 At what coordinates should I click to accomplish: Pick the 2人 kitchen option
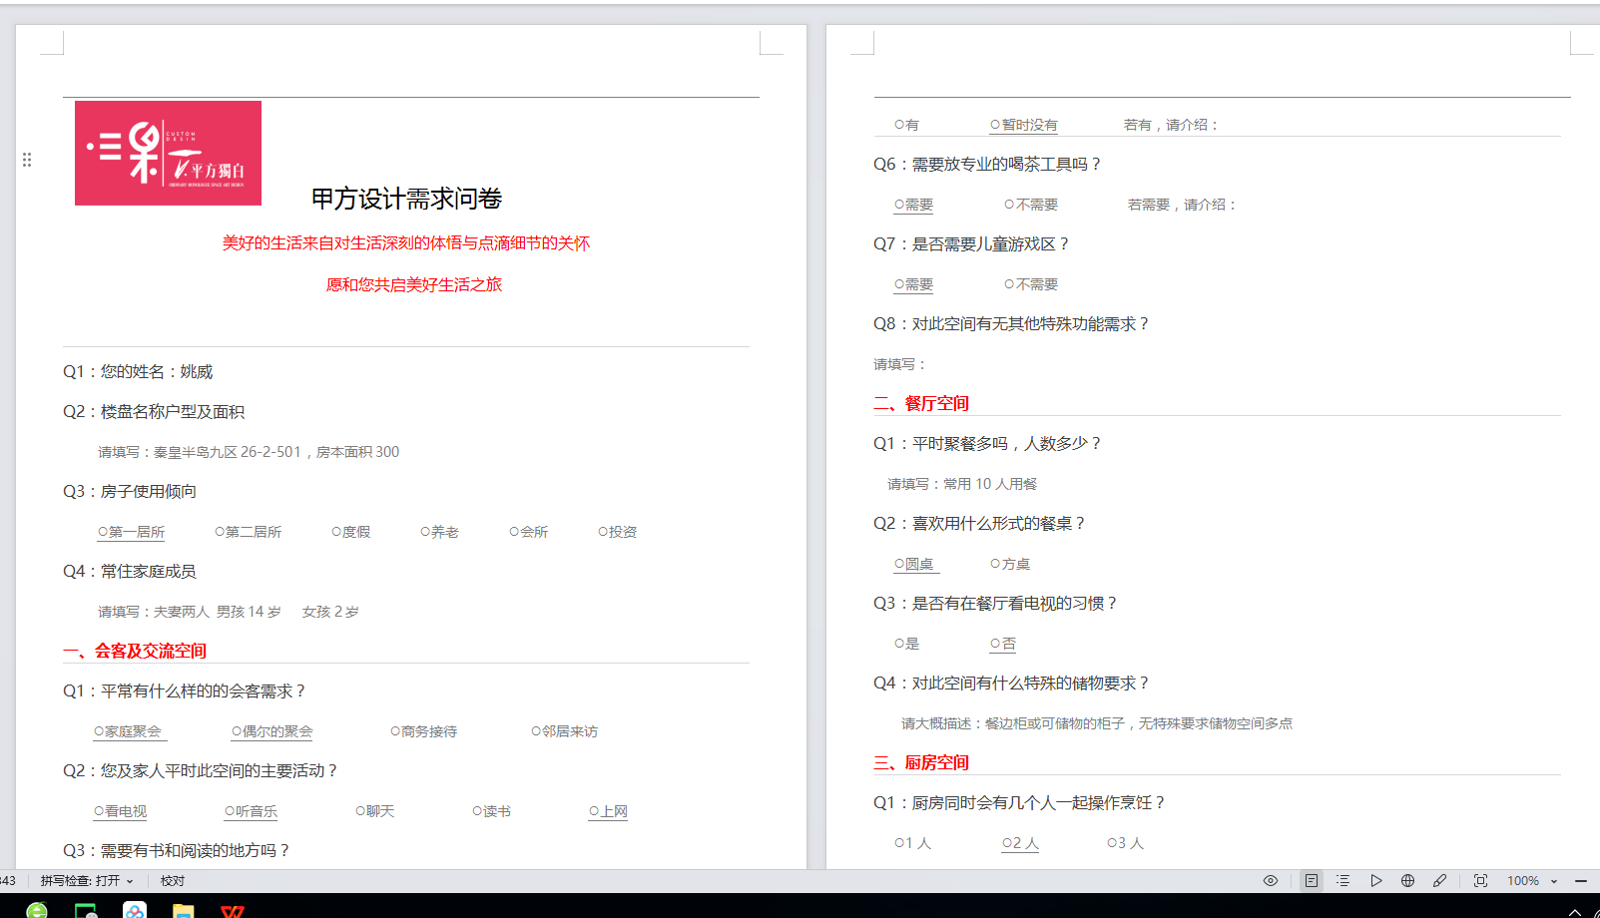pos(1021,843)
